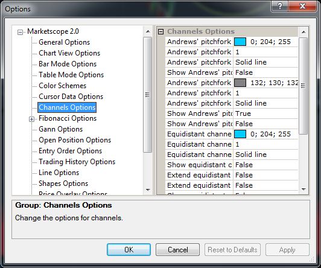Pick the first Andrews' pitchfork cyan swatch
The image size is (321, 268).
click(240, 42)
